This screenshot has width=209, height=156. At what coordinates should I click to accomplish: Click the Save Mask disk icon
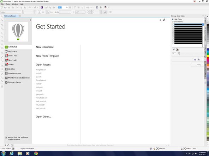click(x=195, y=60)
